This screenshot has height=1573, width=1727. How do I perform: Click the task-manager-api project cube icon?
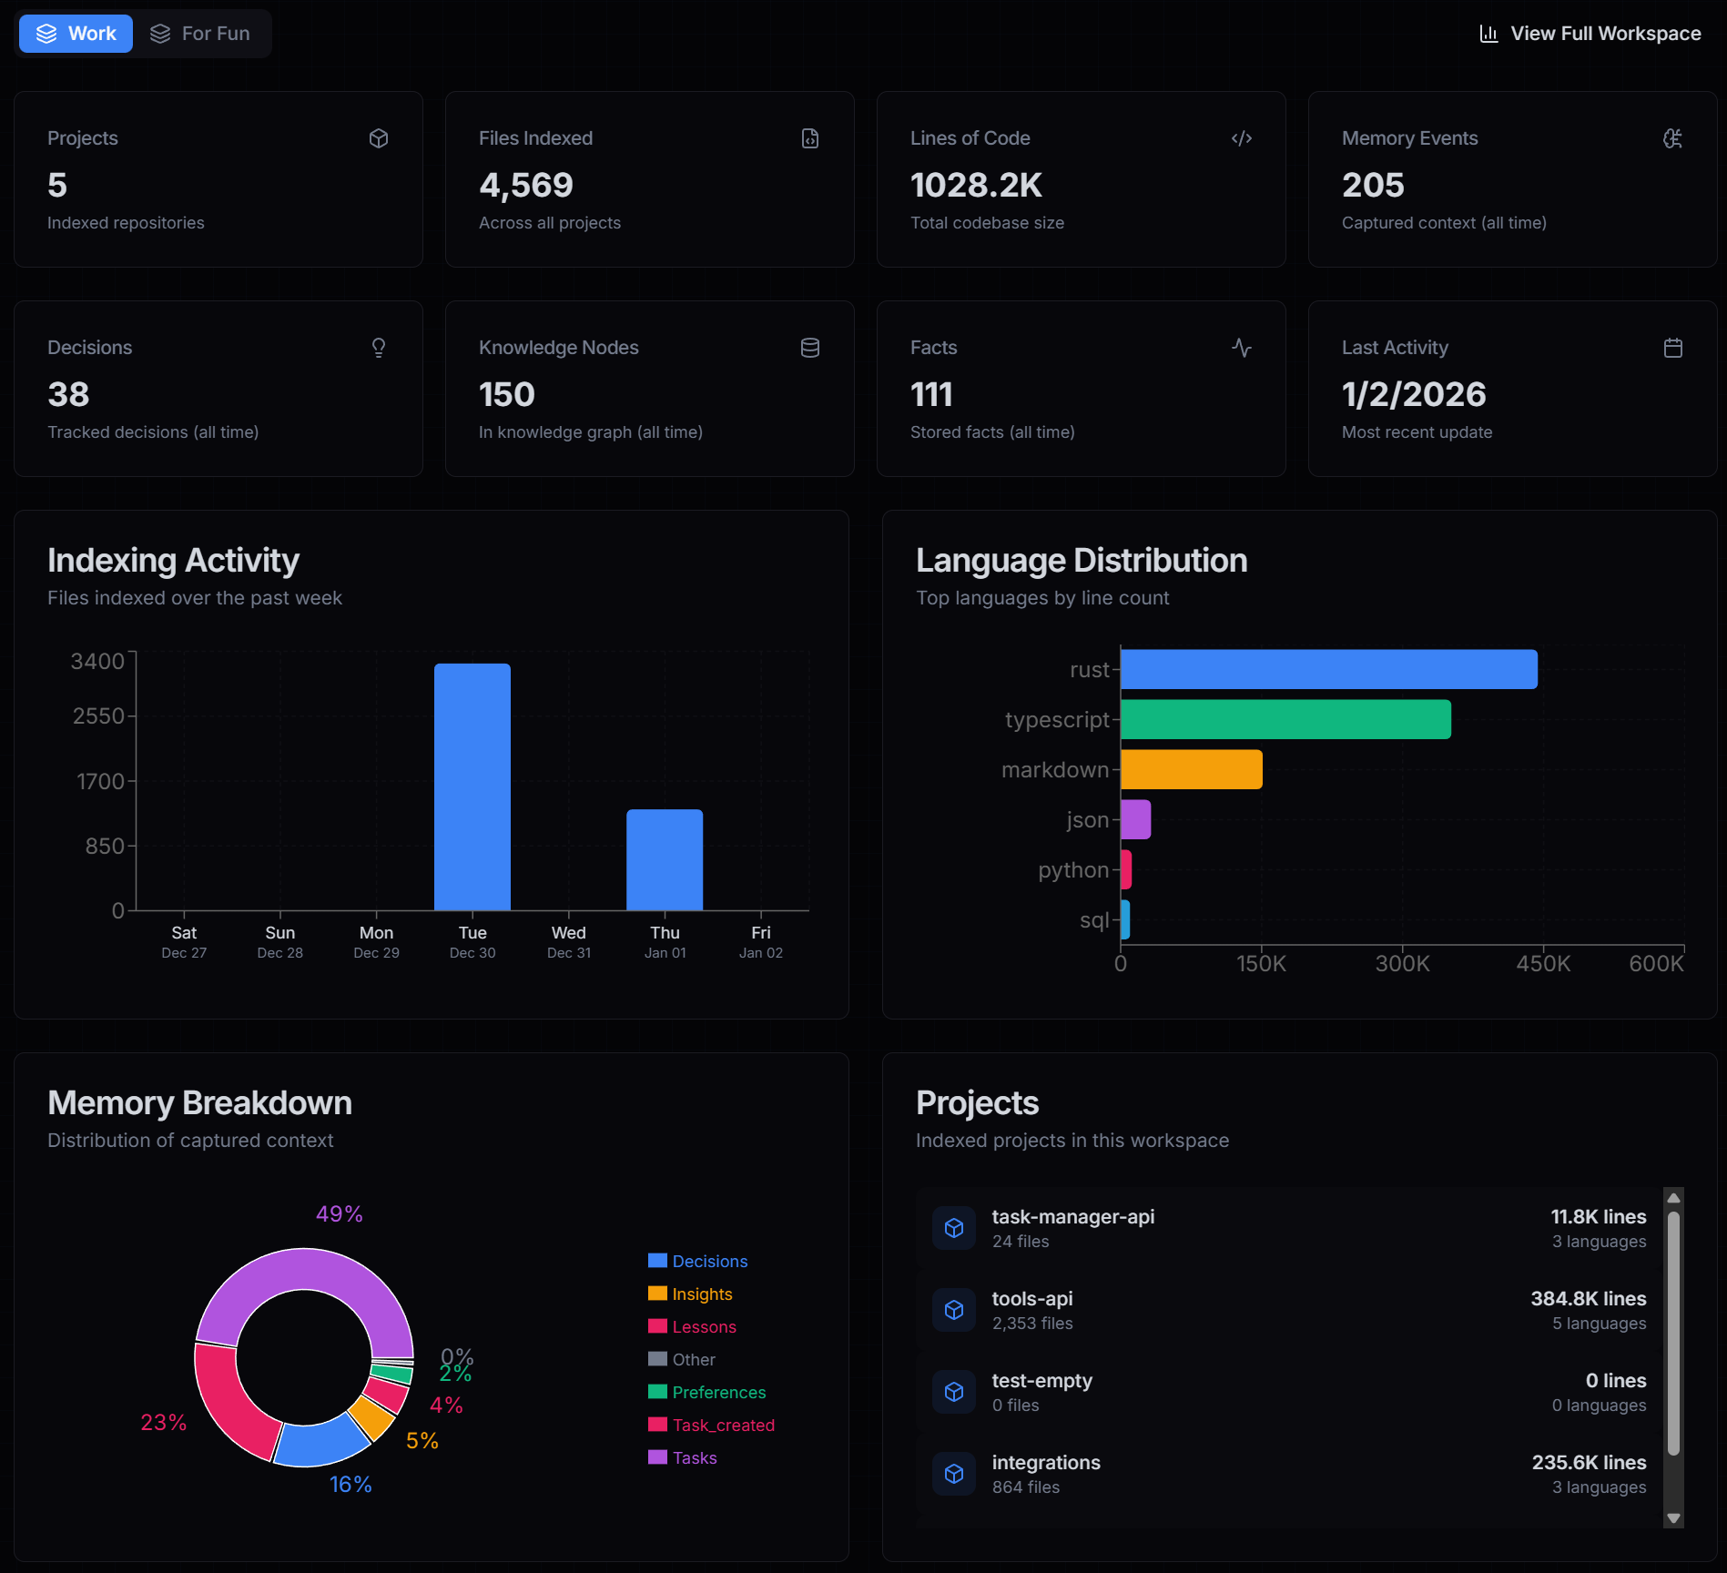coord(953,1227)
